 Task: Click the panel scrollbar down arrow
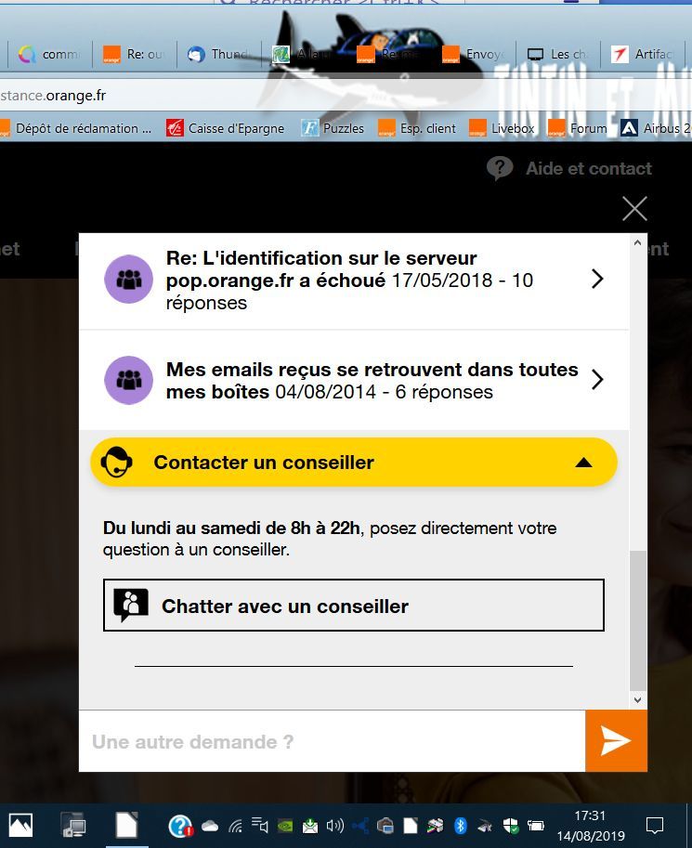click(637, 699)
